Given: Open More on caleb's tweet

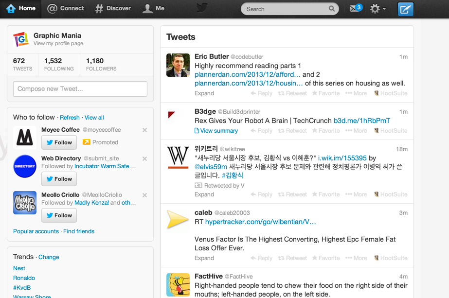Looking at the screenshot, I should (x=356, y=258).
